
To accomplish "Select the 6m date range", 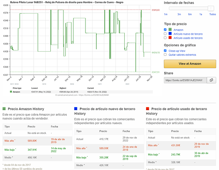I will [190, 14].
